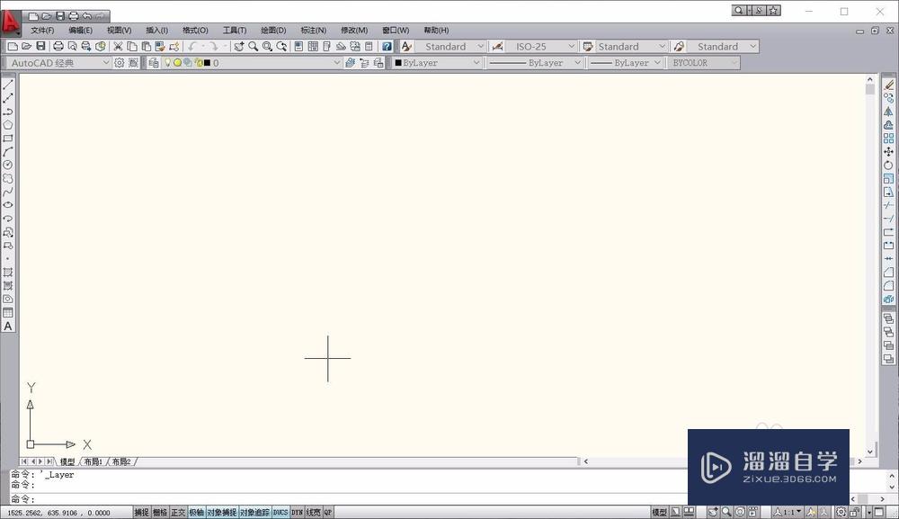Click the Save icon in the Standard toolbar

point(41,46)
